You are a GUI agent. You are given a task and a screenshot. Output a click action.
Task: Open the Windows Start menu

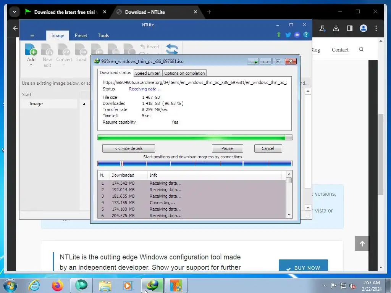tap(10, 285)
